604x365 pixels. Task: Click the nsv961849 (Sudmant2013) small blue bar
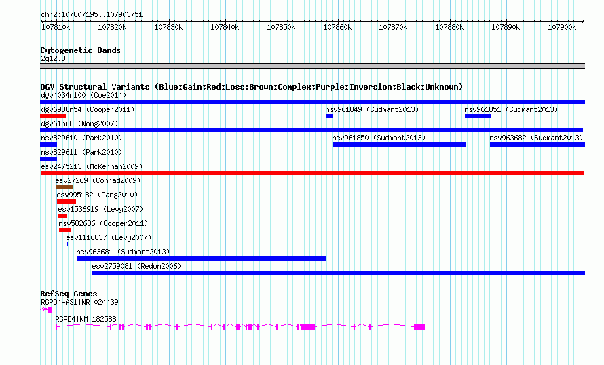click(x=329, y=116)
